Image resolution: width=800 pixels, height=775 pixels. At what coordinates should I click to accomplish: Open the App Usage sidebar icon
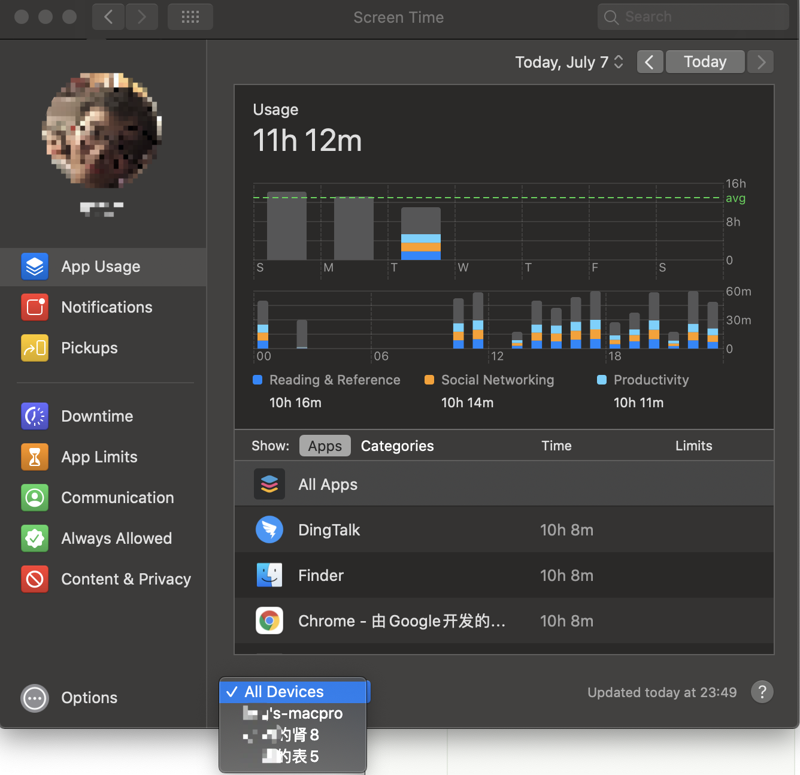pos(35,267)
